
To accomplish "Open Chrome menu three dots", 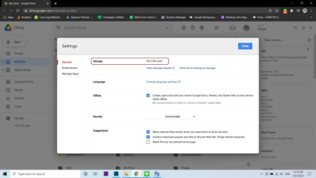I will pos(312,11).
